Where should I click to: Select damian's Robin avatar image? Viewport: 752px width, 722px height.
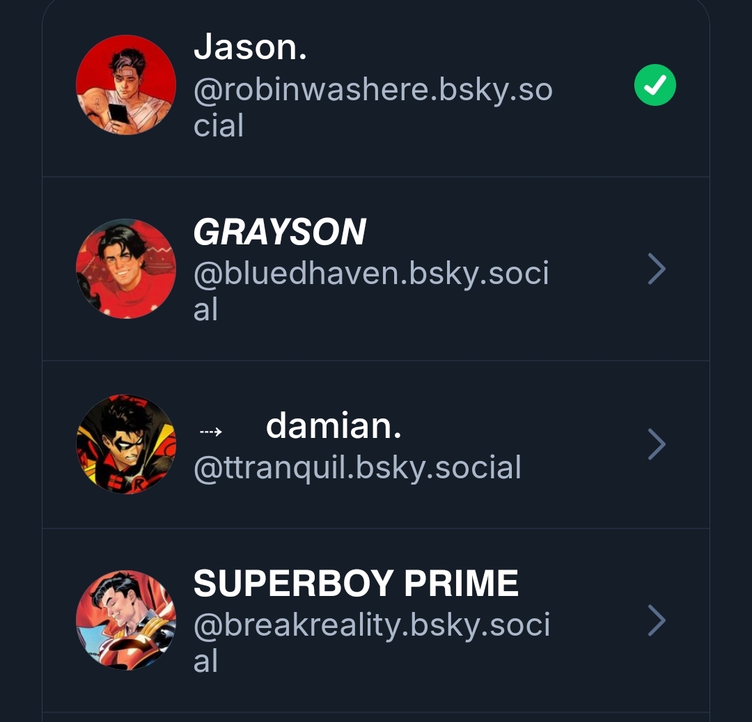point(125,444)
